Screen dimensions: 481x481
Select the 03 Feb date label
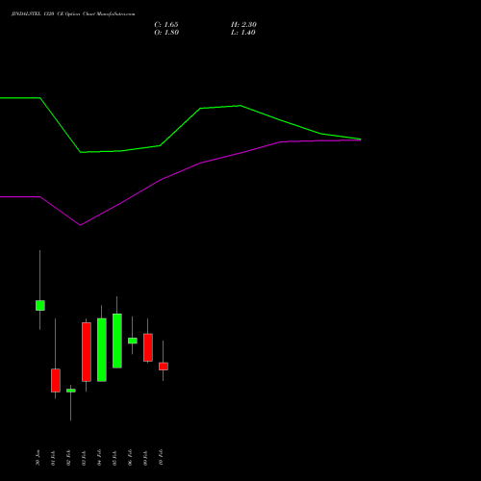pos(84,458)
